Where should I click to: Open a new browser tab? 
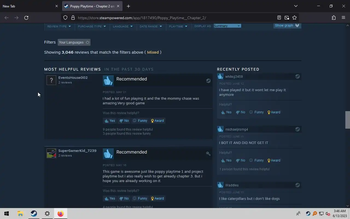(128, 6)
